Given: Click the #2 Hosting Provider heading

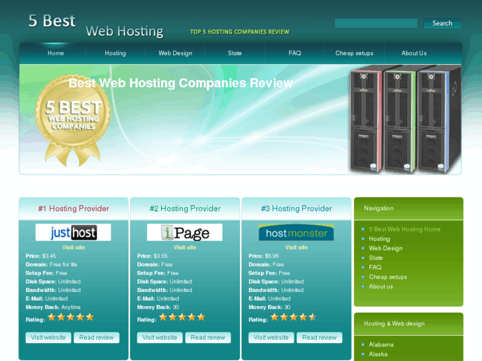Looking at the screenshot, I should pyautogui.click(x=185, y=209).
